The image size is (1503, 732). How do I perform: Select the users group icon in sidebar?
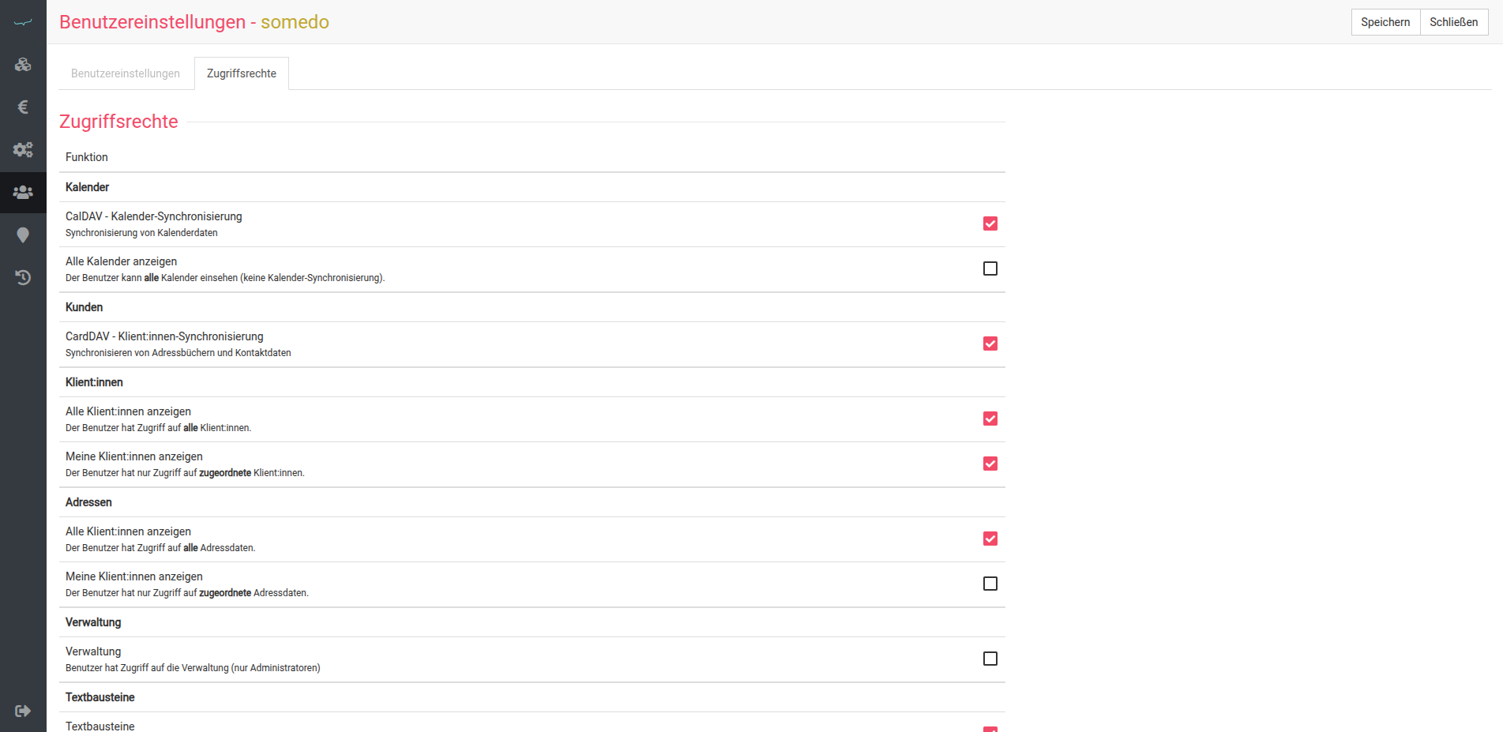coord(23,192)
